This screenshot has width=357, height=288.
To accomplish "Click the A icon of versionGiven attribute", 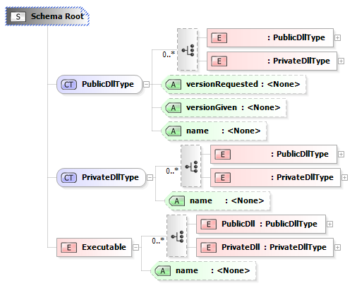I will [173, 108].
